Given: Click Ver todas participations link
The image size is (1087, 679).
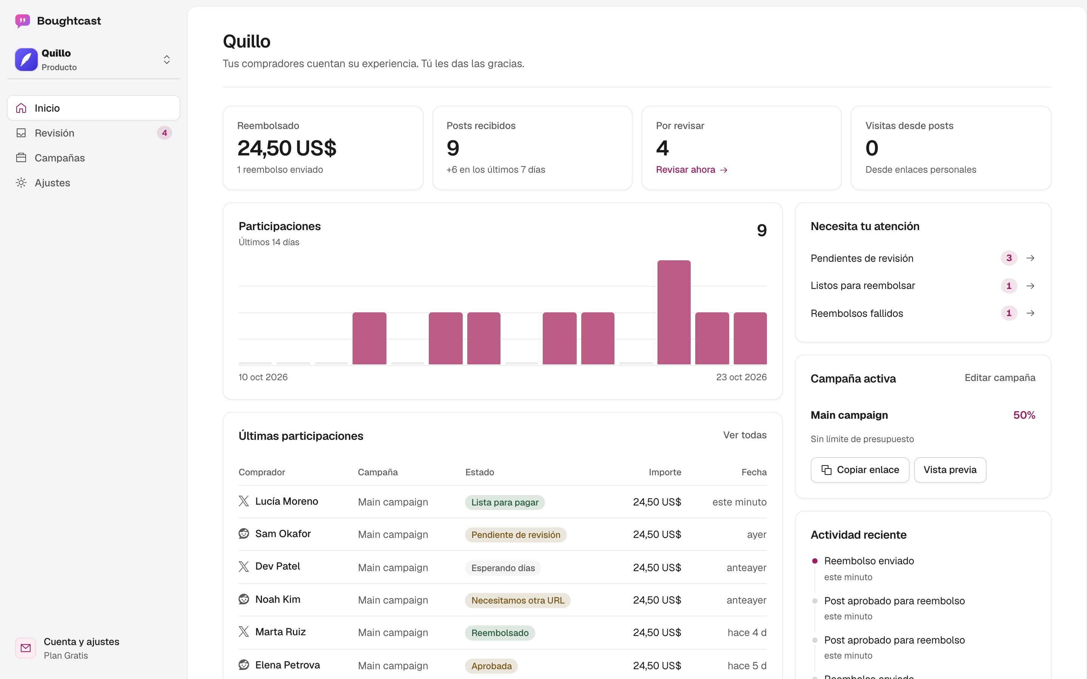Looking at the screenshot, I should click(745, 435).
